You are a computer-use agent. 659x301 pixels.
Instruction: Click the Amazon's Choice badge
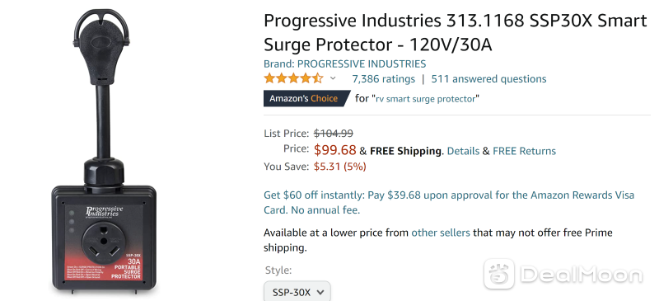[306, 98]
